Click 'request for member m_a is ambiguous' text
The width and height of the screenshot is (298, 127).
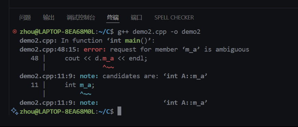tap(179, 50)
